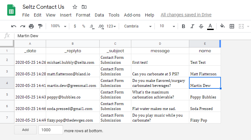
Task: Open the 123 number format dropdown
Action: click(111, 26)
